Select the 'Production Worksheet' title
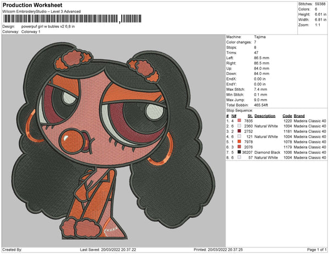This screenshot has height=254, width=329. (32, 5)
